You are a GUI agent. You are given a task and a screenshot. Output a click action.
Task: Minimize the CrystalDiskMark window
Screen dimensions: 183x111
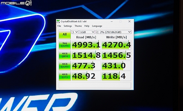[112, 21]
